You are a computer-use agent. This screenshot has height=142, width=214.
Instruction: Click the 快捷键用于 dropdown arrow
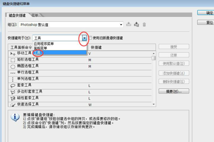pos(84,38)
